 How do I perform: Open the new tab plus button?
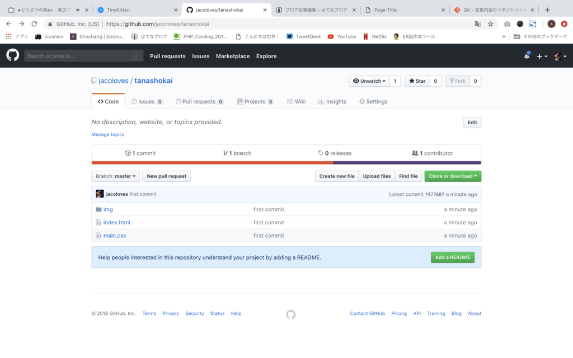point(547,10)
